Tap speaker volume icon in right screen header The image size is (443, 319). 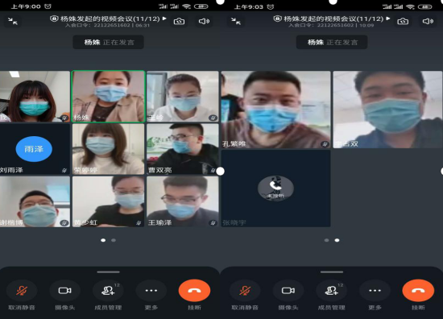pyautogui.click(x=428, y=21)
